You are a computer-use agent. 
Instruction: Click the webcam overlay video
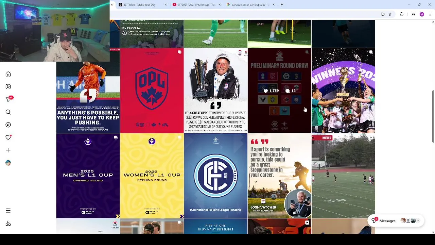tap(55, 31)
